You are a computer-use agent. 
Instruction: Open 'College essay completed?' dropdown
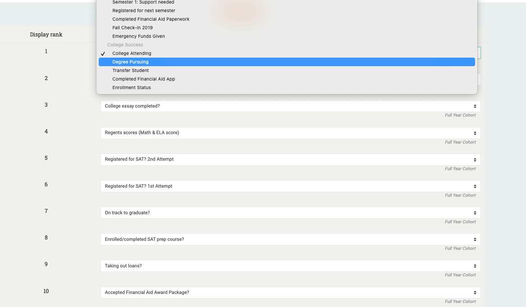[290, 106]
